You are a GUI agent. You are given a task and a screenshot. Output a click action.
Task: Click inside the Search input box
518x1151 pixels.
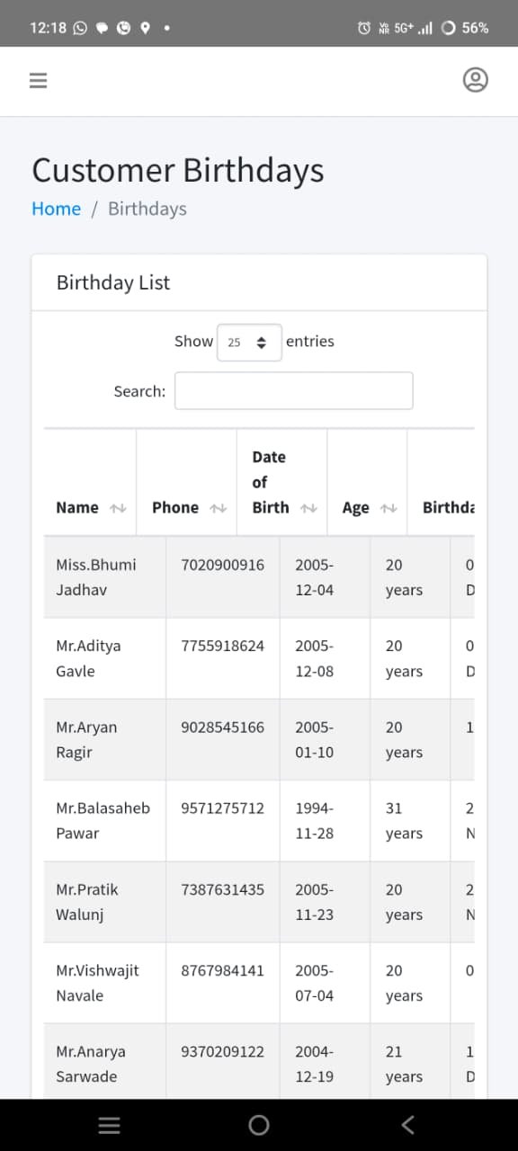(293, 390)
